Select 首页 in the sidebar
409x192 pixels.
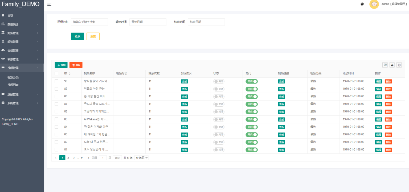(10, 16)
